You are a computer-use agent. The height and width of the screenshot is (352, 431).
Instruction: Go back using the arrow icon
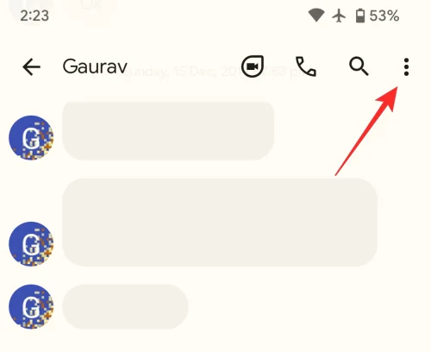coord(31,67)
